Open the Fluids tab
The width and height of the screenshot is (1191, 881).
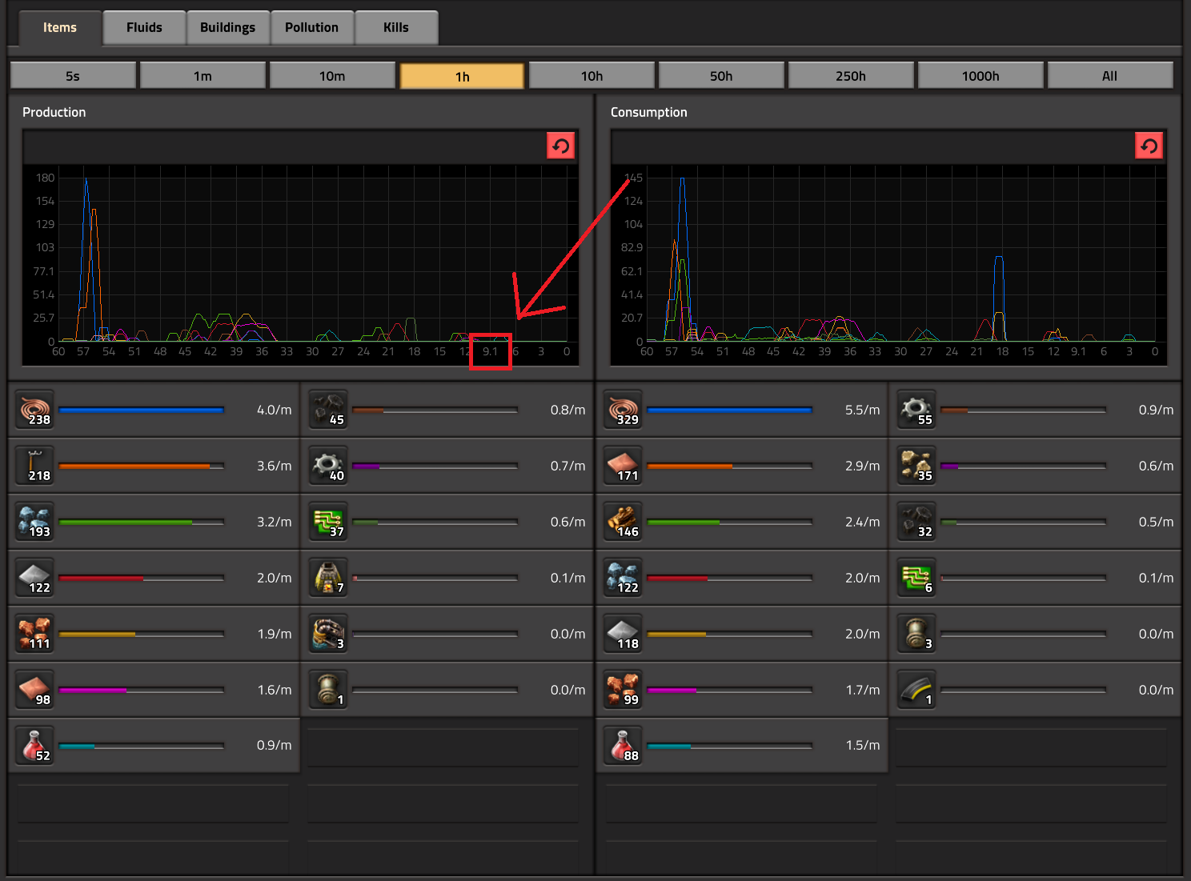coord(144,28)
